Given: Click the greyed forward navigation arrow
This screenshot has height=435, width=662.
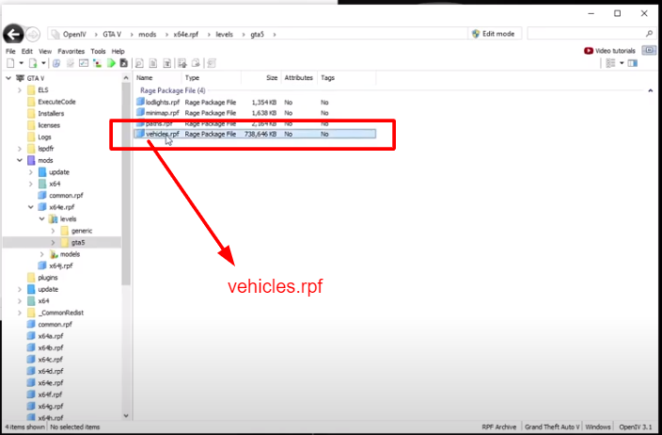Looking at the screenshot, I should [33, 34].
